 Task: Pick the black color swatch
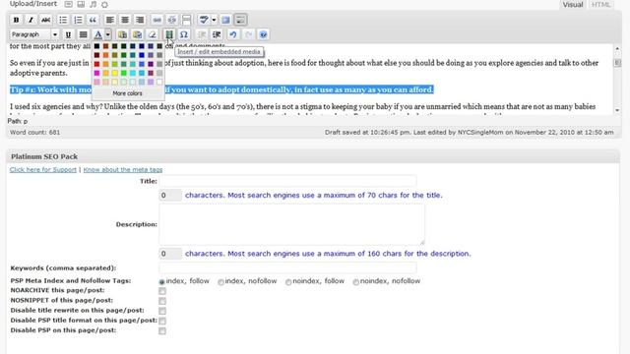(96, 46)
